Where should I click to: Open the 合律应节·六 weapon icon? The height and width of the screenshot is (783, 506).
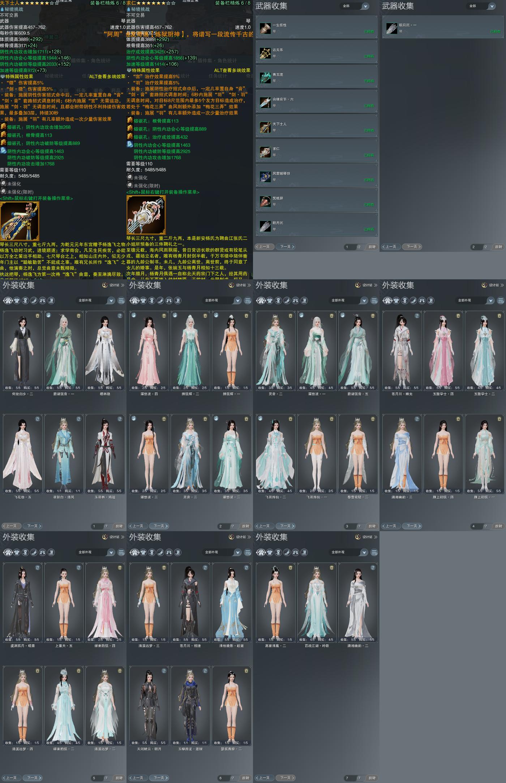click(265, 102)
